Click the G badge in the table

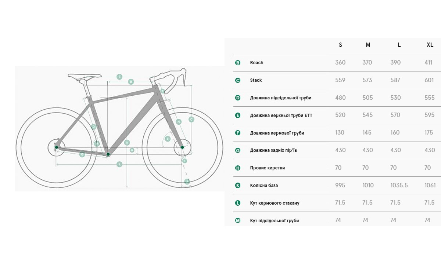pyautogui.click(x=238, y=150)
